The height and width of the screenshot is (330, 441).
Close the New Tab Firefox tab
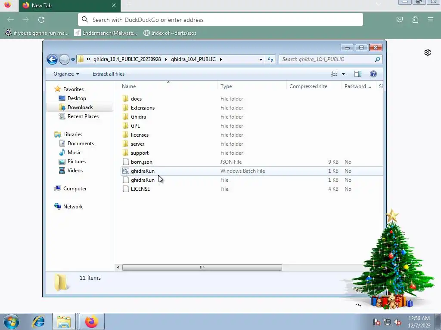coord(114,5)
